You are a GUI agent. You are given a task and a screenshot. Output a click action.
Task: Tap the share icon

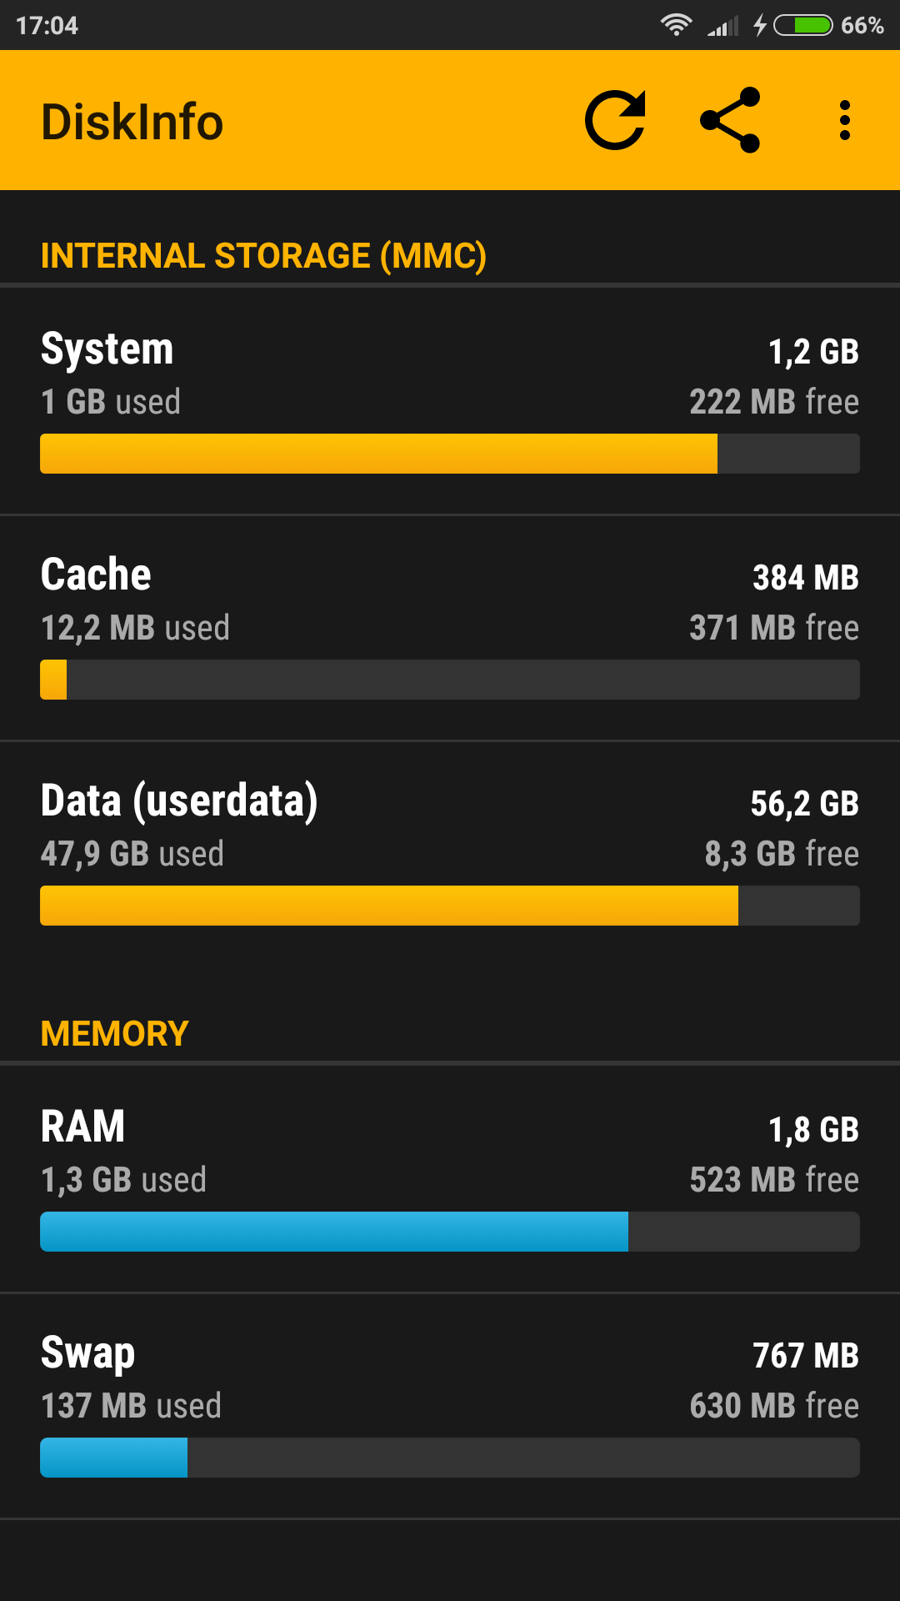tap(731, 120)
